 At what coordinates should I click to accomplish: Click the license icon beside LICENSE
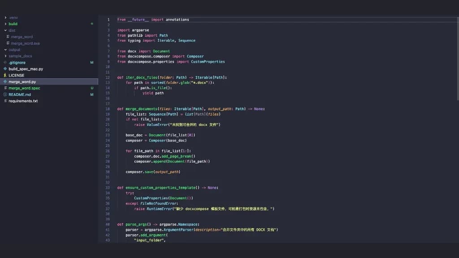(5, 75)
